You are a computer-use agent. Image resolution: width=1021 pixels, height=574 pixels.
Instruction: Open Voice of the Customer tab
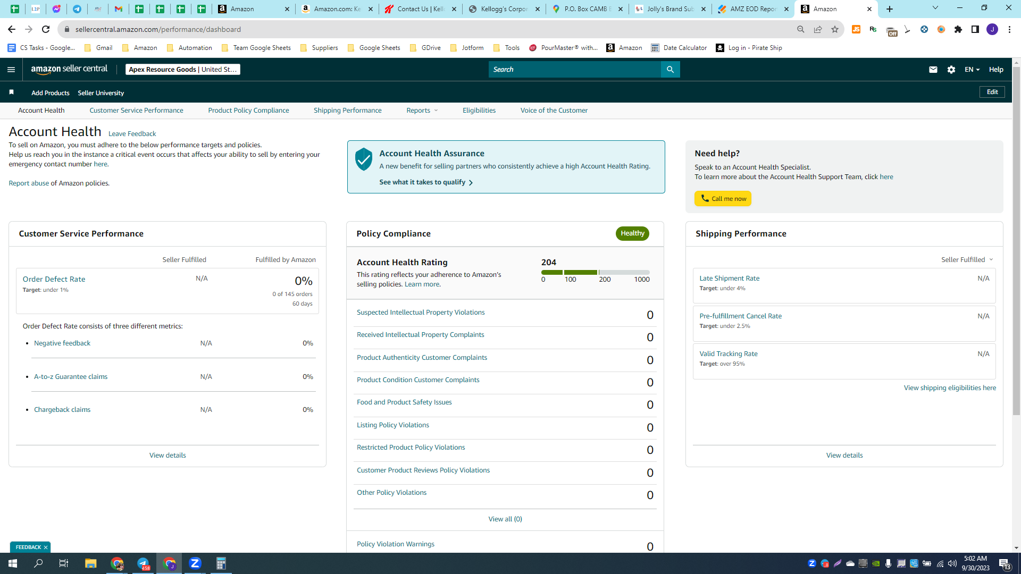[x=554, y=111]
